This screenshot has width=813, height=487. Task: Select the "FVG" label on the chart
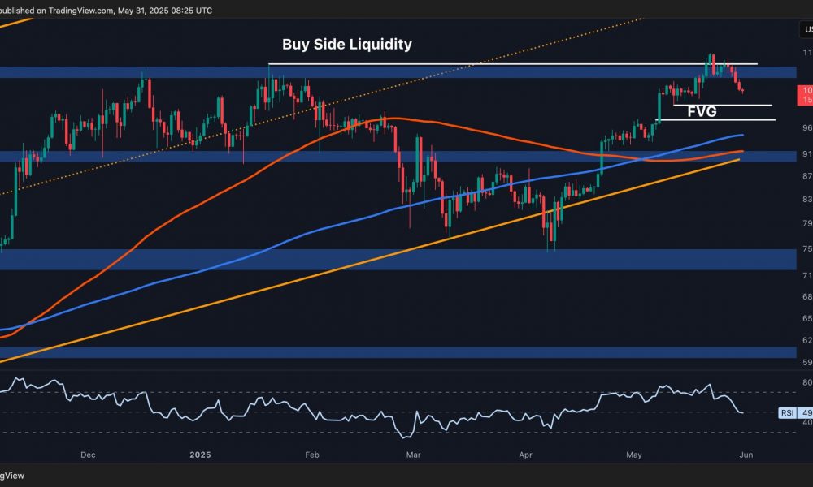[x=702, y=112]
